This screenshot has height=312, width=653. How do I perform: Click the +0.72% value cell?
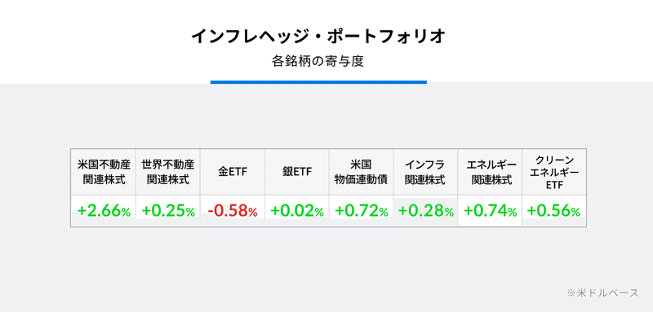(361, 211)
